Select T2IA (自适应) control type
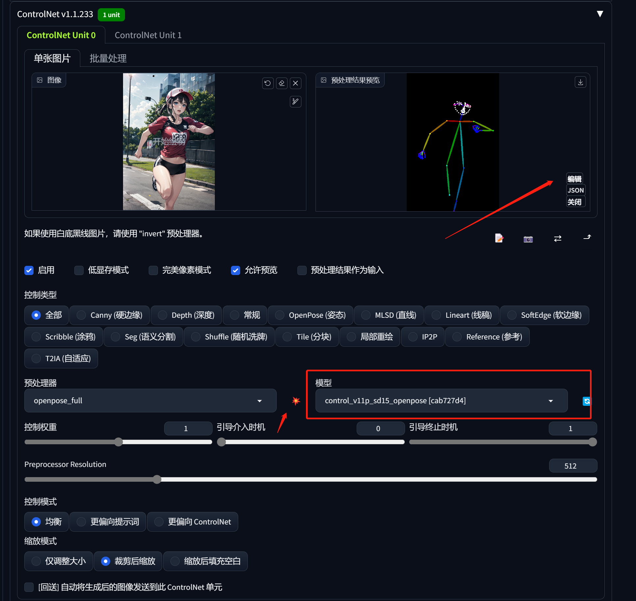The image size is (636, 601). 61,358
